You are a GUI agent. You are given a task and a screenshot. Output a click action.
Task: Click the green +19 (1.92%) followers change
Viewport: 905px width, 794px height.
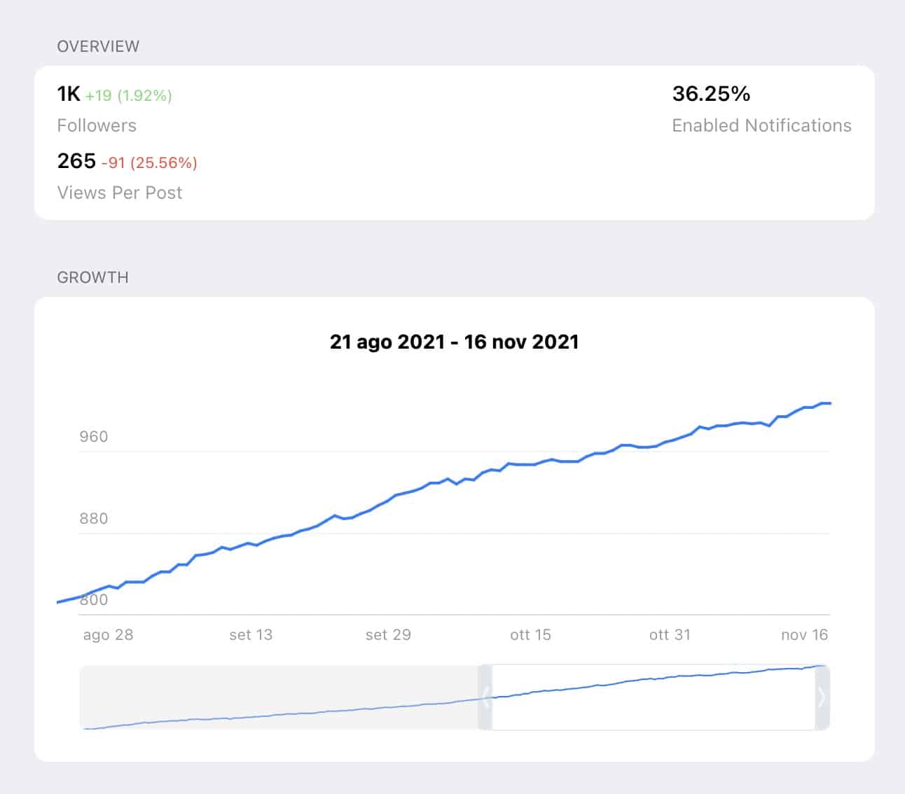(x=129, y=95)
